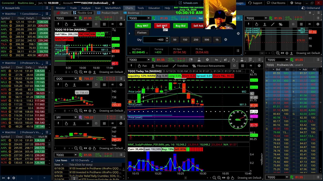Toggle the 4 color link in main chart

click(x=153, y=60)
